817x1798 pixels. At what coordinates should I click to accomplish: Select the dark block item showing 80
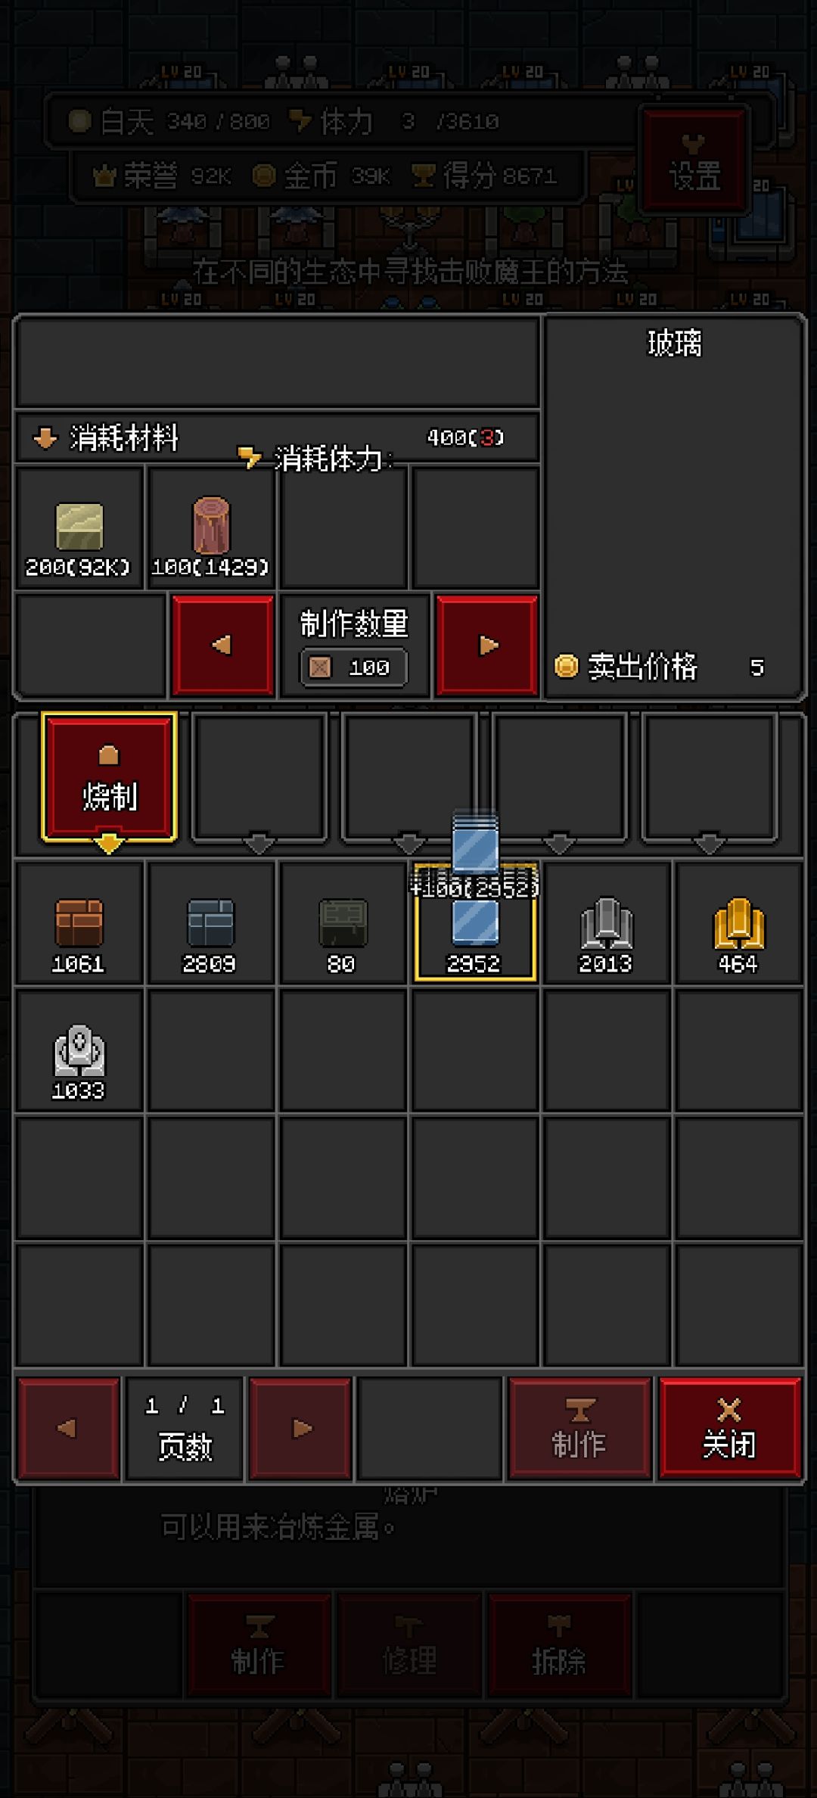pyautogui.click(x=343, y=922)
